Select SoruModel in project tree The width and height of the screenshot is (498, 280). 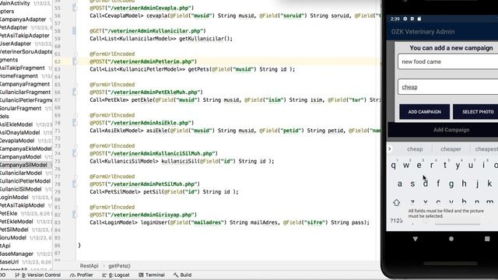point(13,237)
